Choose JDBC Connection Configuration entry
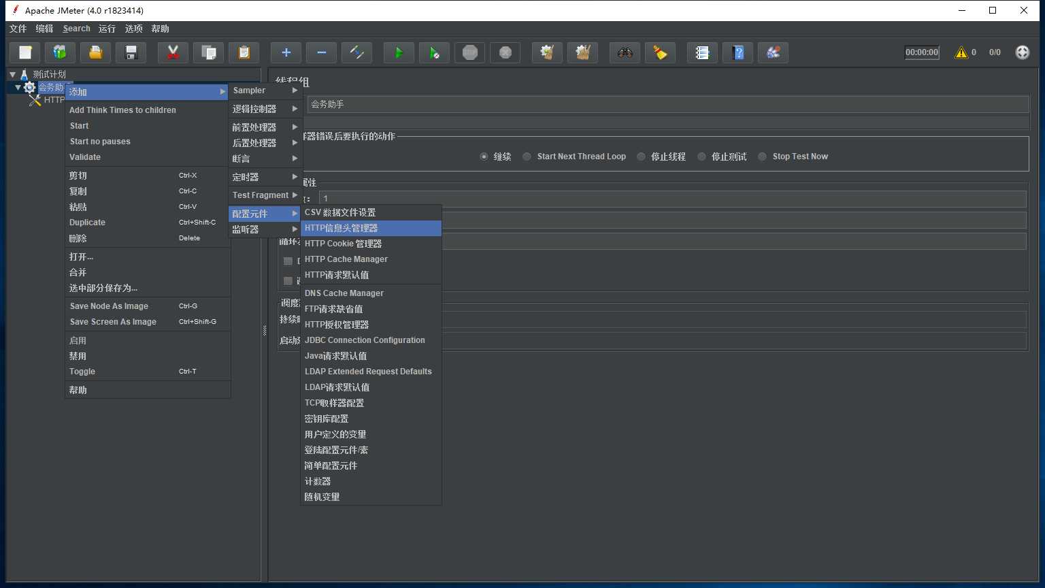Viewport: 1045px width, 588px height. tap(371, 340)
